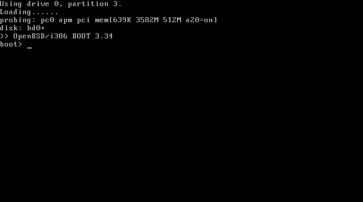
Task: Click the word "BOOT" in the banner line
Action: [81, 36]
